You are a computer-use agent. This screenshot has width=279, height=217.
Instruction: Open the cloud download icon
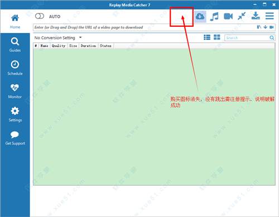coord(200,16)
